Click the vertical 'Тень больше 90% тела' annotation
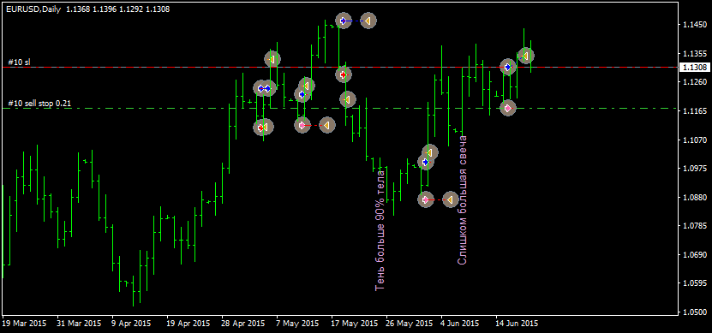 coord(380,230)
